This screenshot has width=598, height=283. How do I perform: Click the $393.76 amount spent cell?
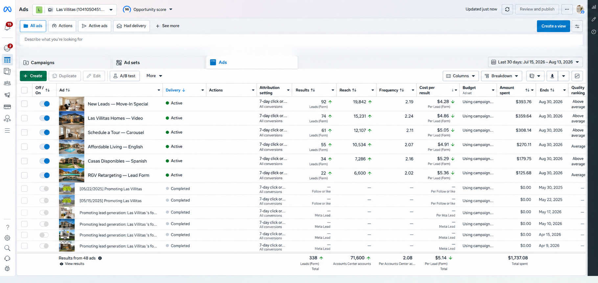[x=523, y=102]
